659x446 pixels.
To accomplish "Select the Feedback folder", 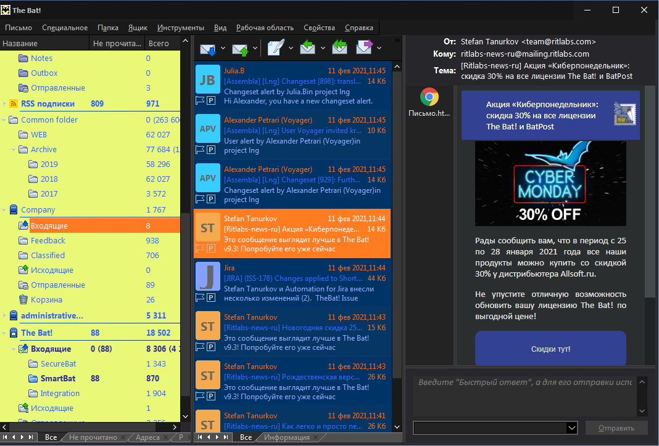I will [48, 240].
